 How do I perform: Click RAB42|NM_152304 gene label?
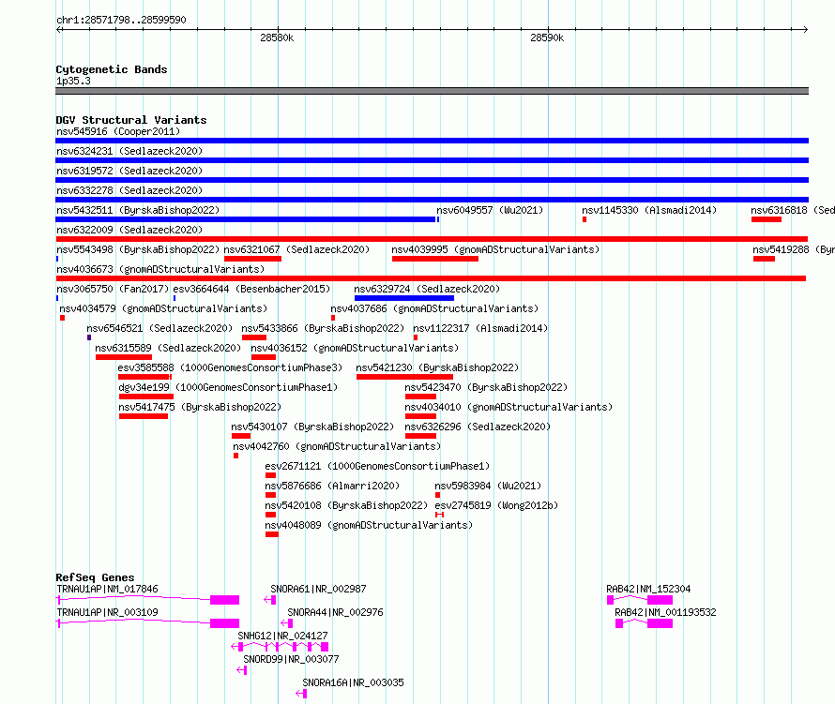648,589
